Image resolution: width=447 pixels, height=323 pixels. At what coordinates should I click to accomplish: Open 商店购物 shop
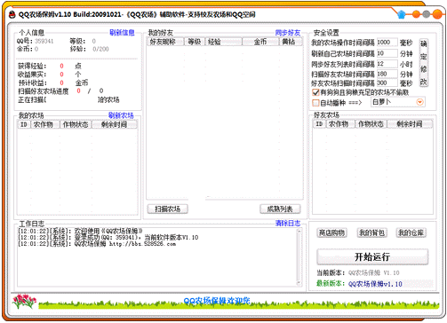click(x=331, y=232)
